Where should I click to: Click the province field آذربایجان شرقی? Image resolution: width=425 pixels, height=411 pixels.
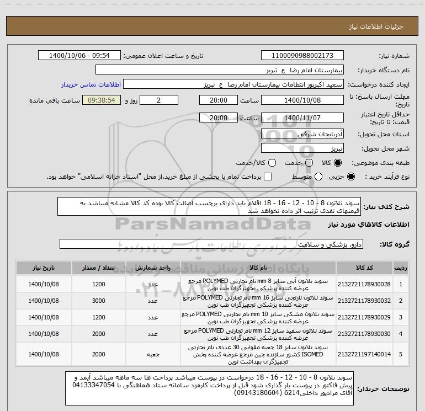click(302, 134)
